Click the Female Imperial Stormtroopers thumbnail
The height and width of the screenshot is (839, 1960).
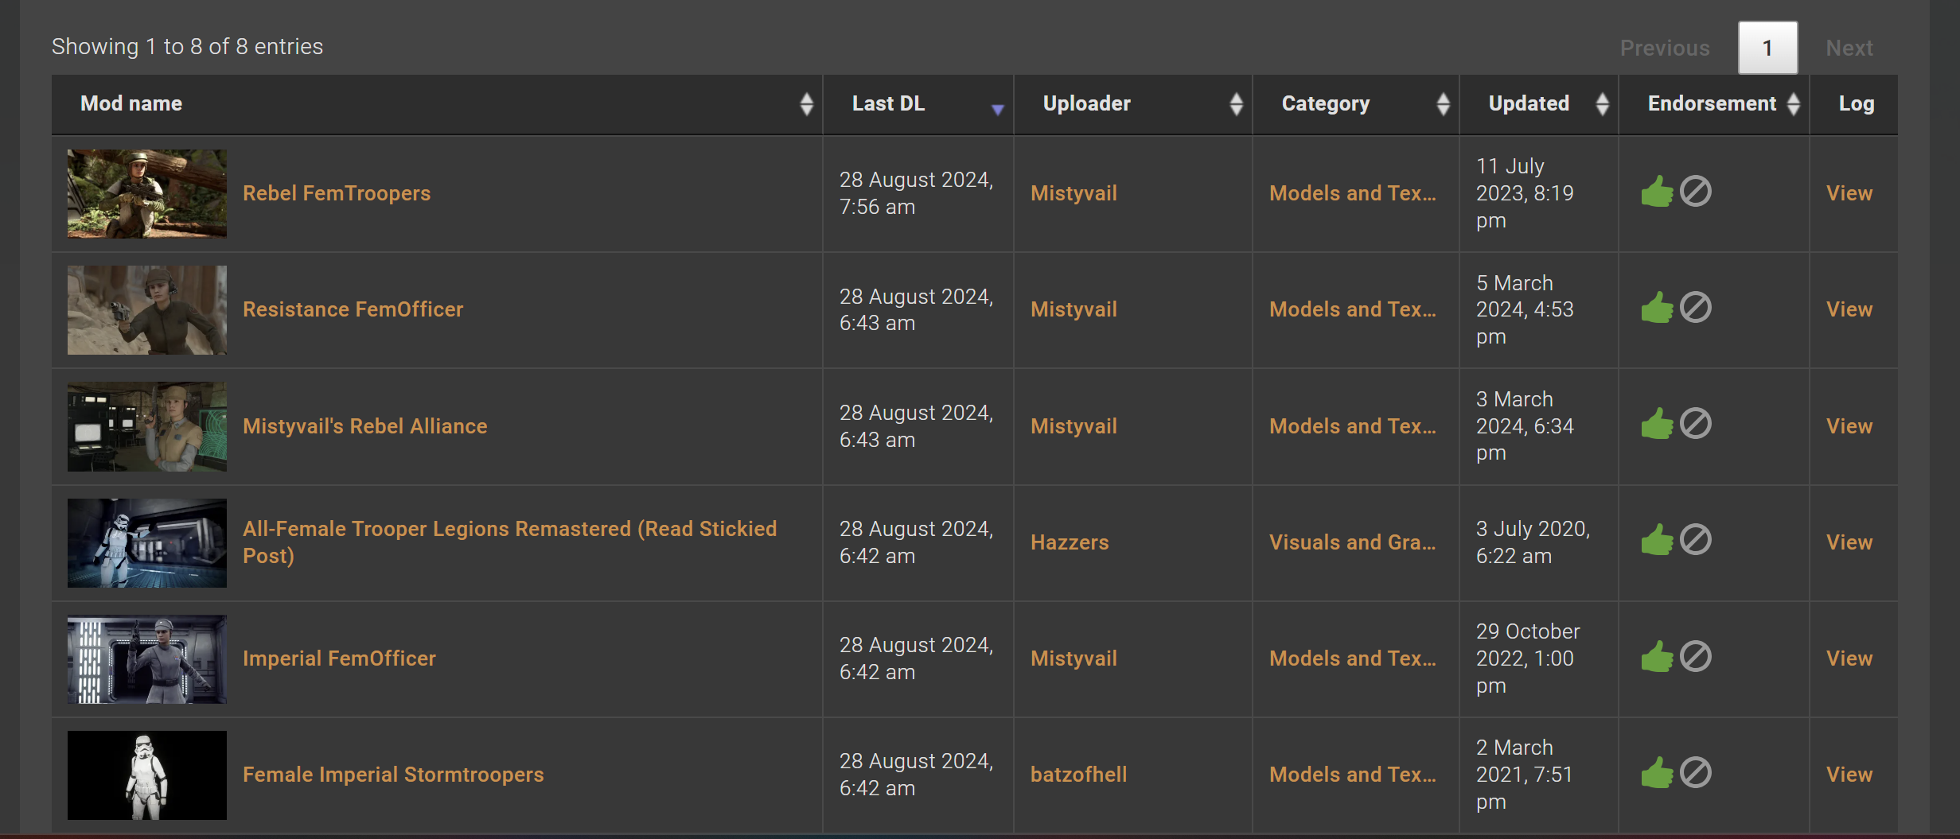tap(147, 775)
